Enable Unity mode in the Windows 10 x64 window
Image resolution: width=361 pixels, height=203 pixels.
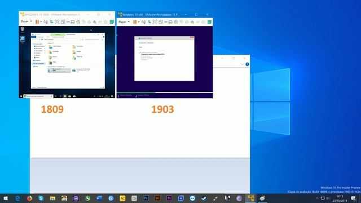pos(161,22)
